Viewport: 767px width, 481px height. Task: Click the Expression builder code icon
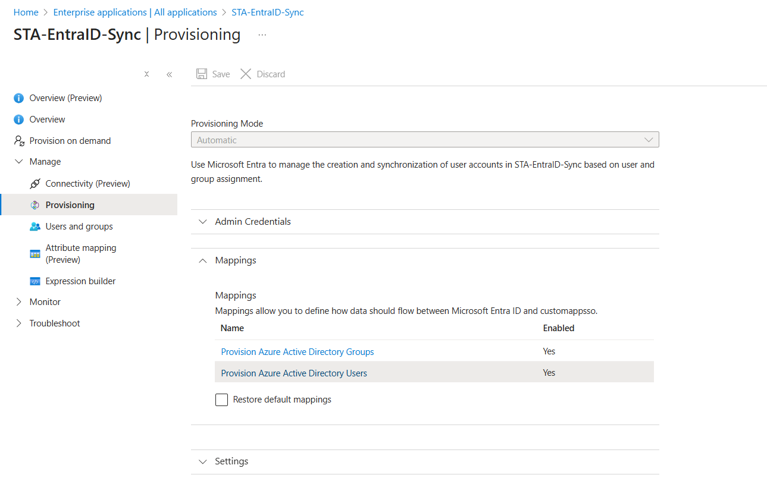click(x=35, y=281)
